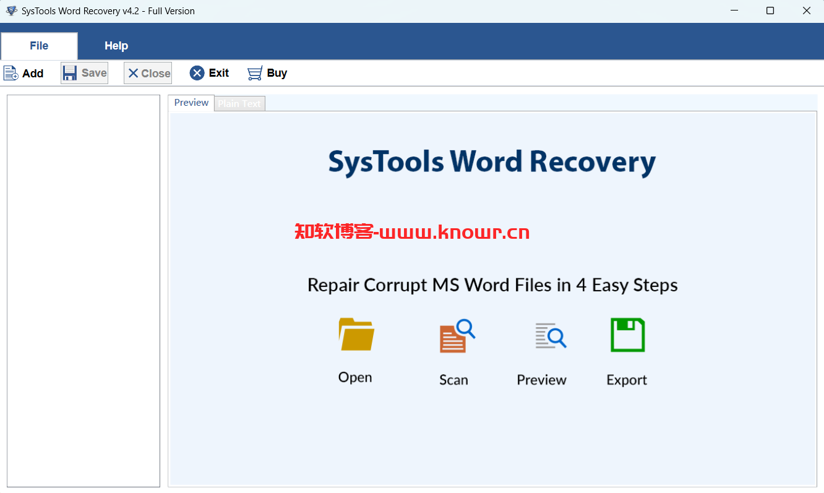The width and height of the screenshot is (824, 493).
Task: Click the Exit toolbar button
Action: (209, 73)
